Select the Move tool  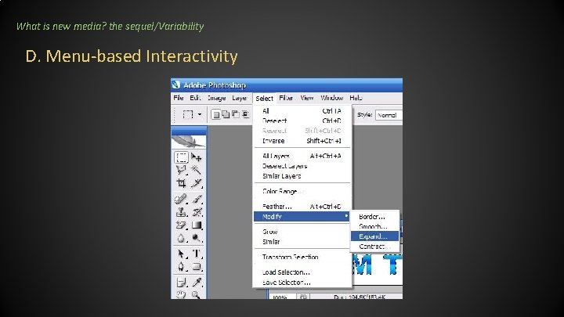[197, 157]
